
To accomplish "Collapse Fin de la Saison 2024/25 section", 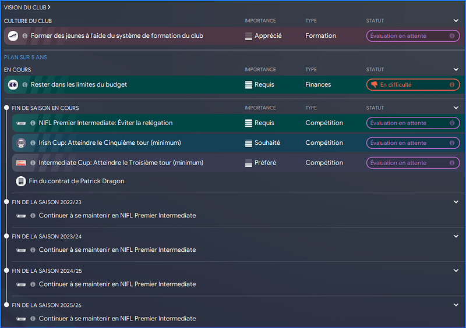I will point(456,270).
